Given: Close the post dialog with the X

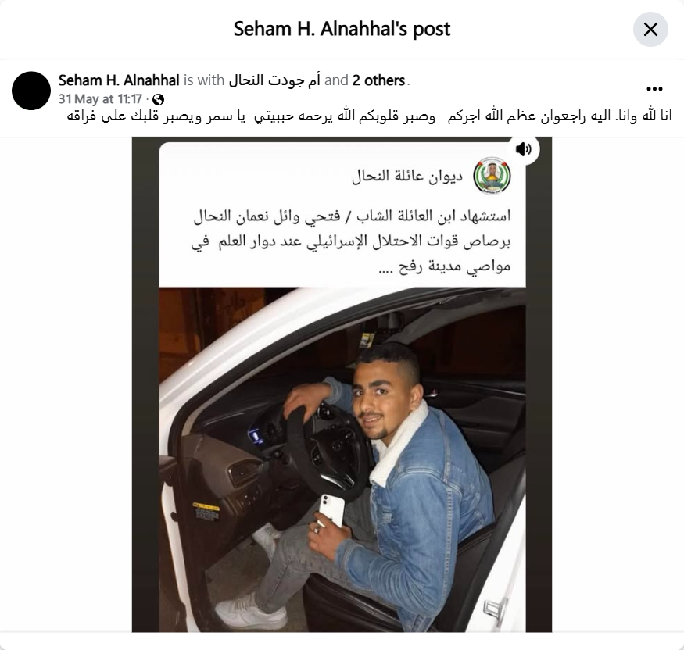Looking at the screenshot, I should pos(650,30).
